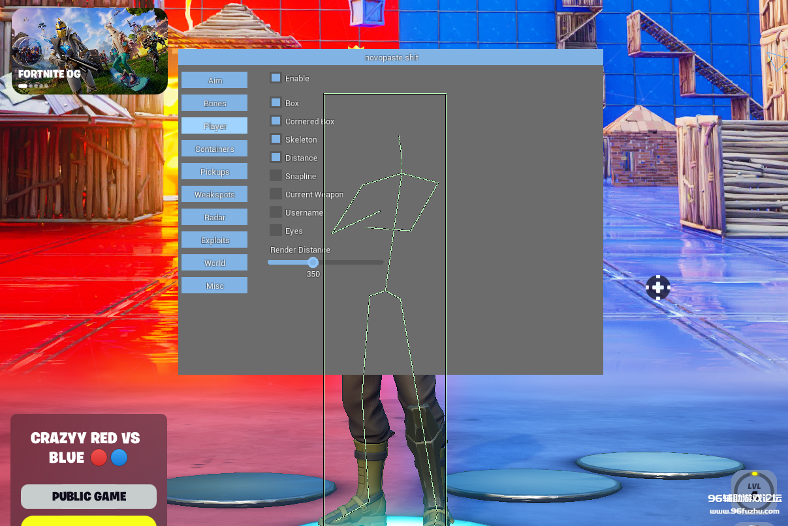
Task: Toggle the Distance checkbox
Action: (276, 157)
